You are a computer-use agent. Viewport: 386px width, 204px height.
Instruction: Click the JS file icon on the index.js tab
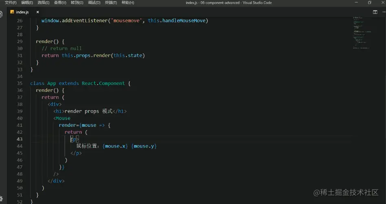click(12, 12)
